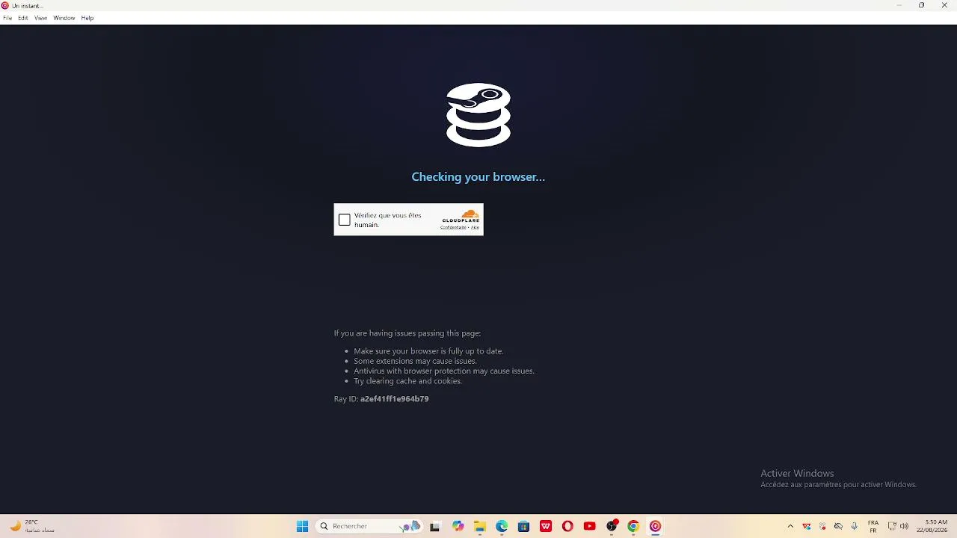The image size is (957, 538).
Task: Check the 'Vérifiez que vous êtes humain' checkbox
Action: point(344,220)
